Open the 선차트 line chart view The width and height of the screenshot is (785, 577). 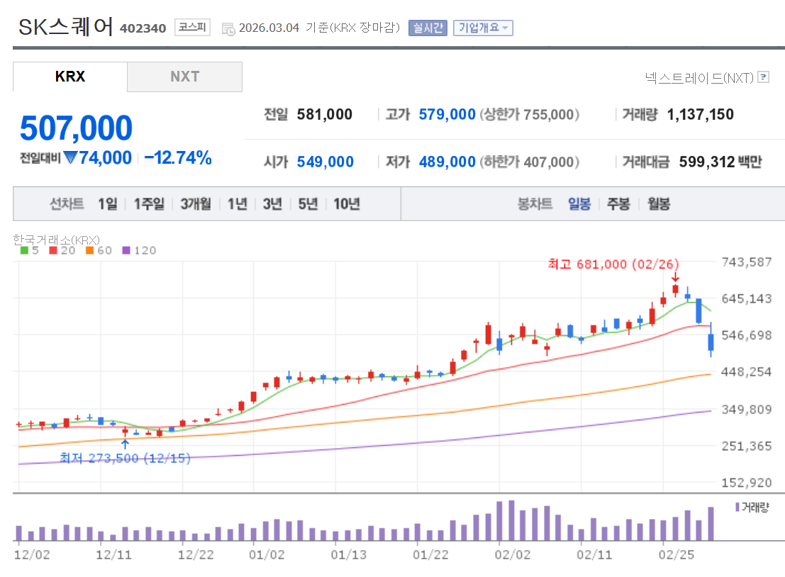(x=69, y=203)
